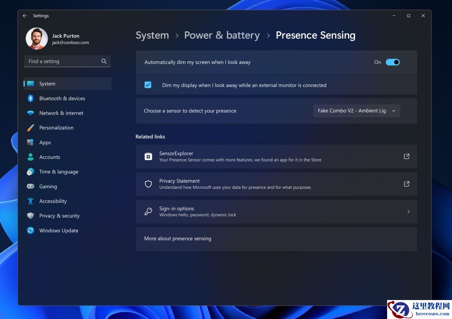This screenshot has height=319, width=452.
Task: Select the System sidebar icon
Action: [31, 83]
